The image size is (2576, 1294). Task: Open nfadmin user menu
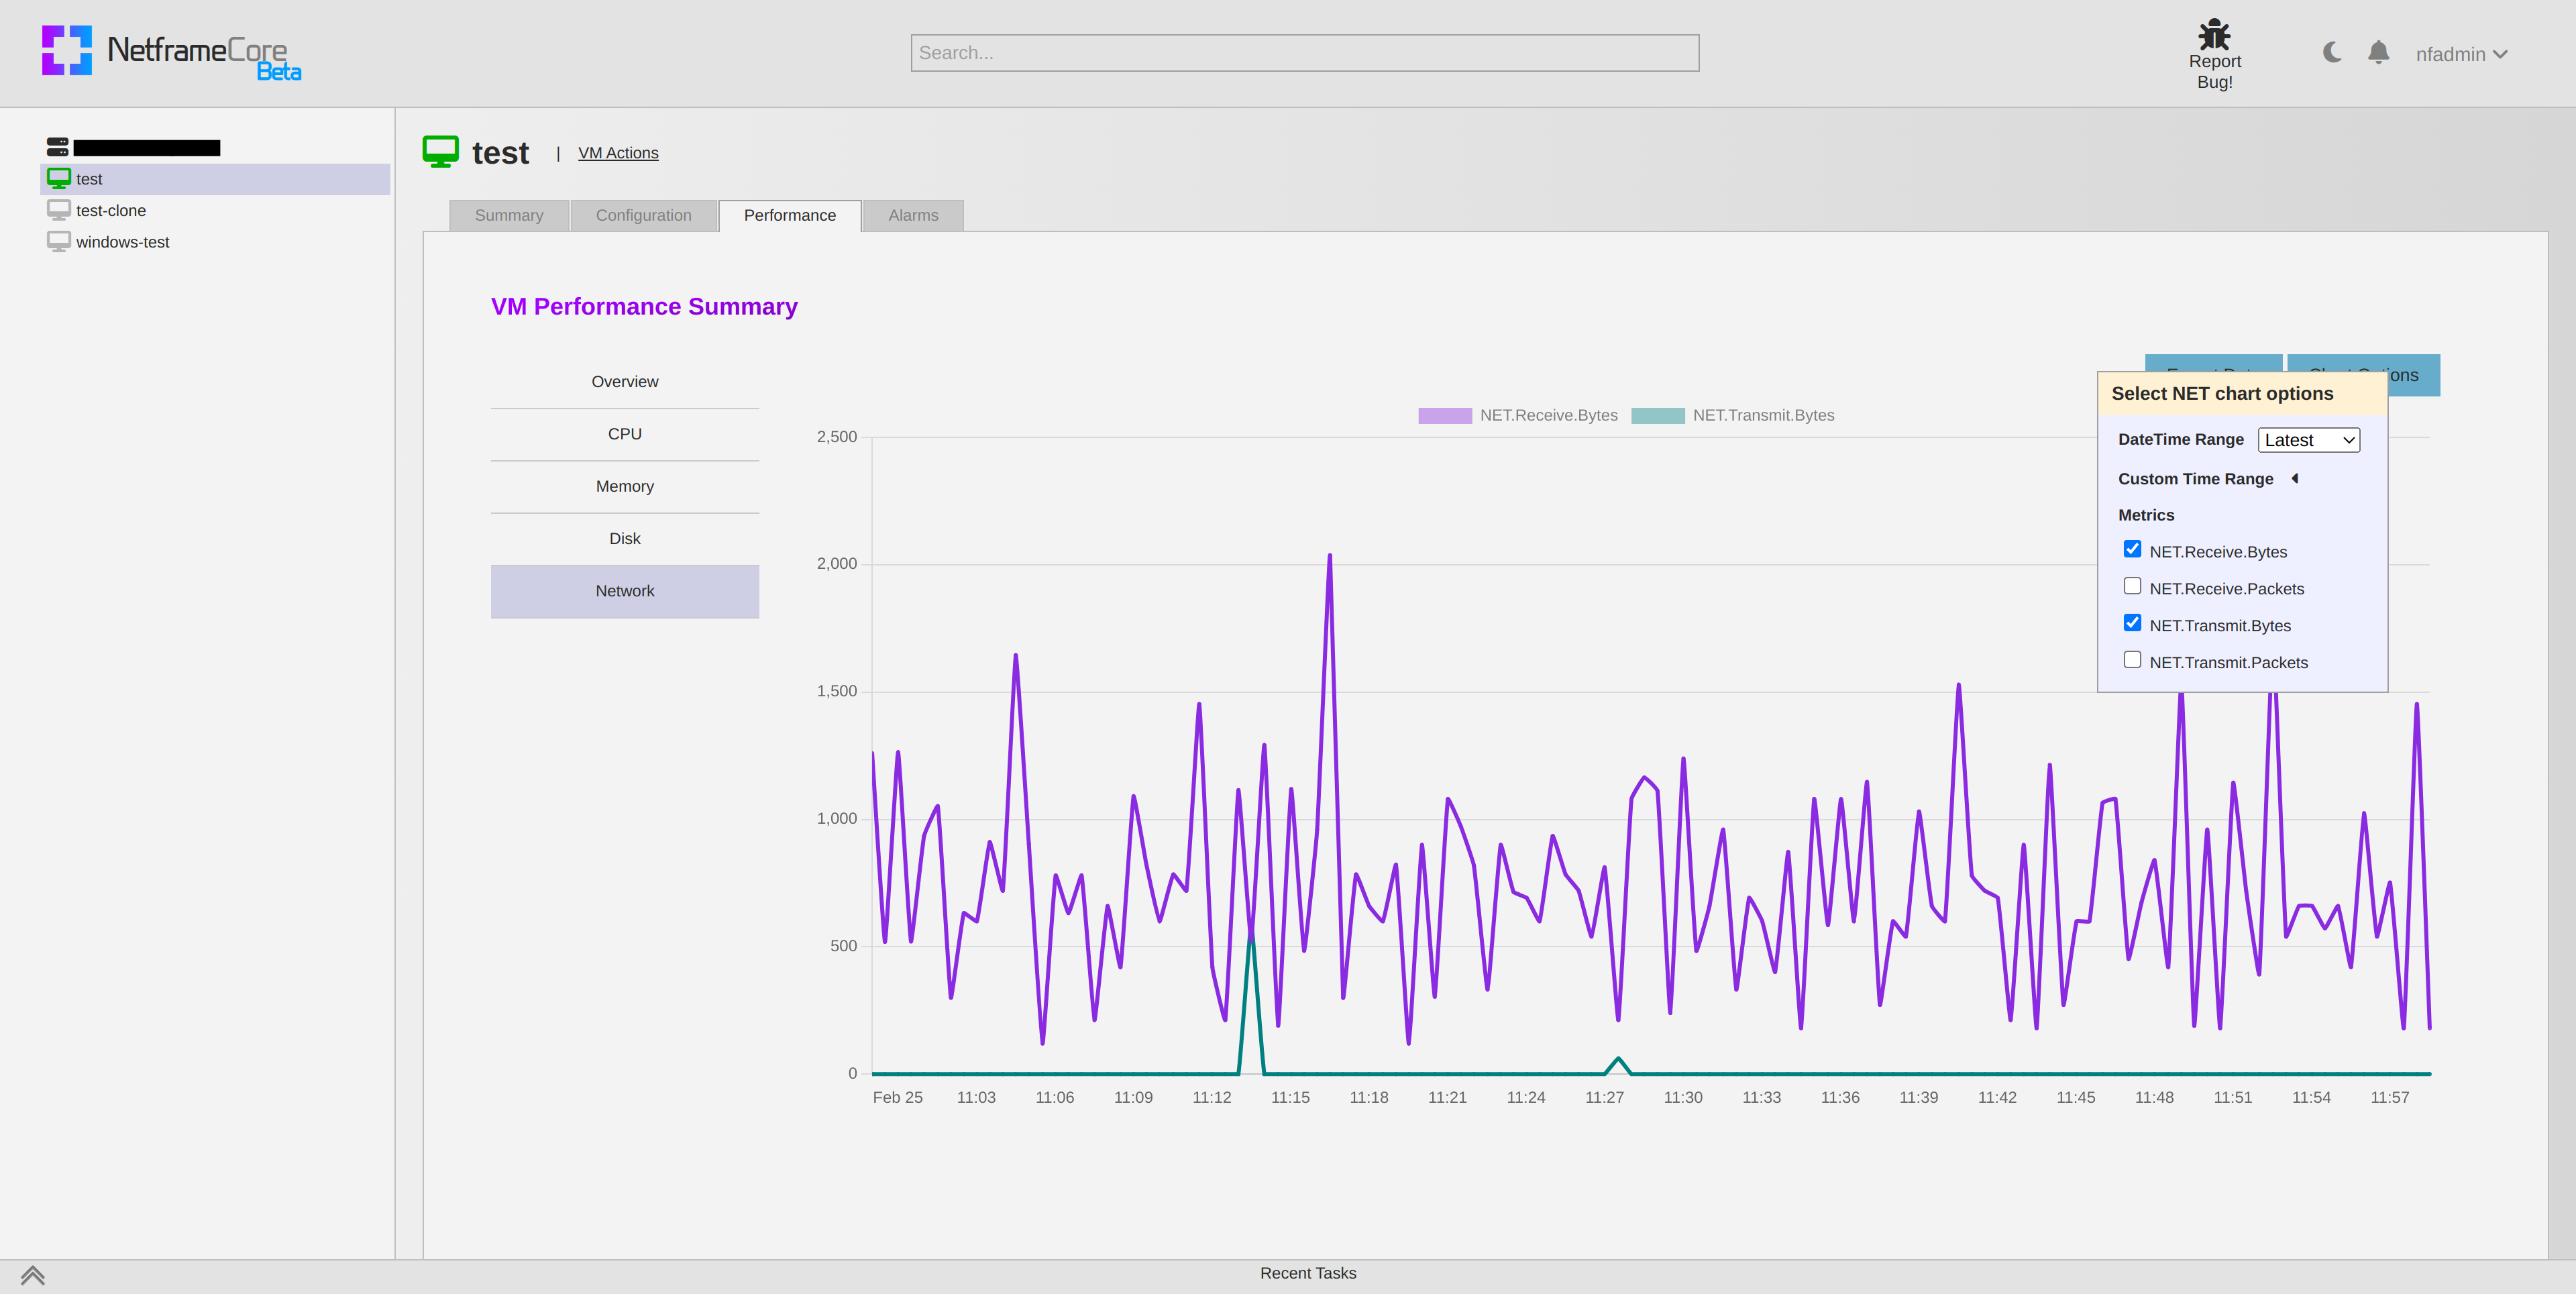point(2461,54)
